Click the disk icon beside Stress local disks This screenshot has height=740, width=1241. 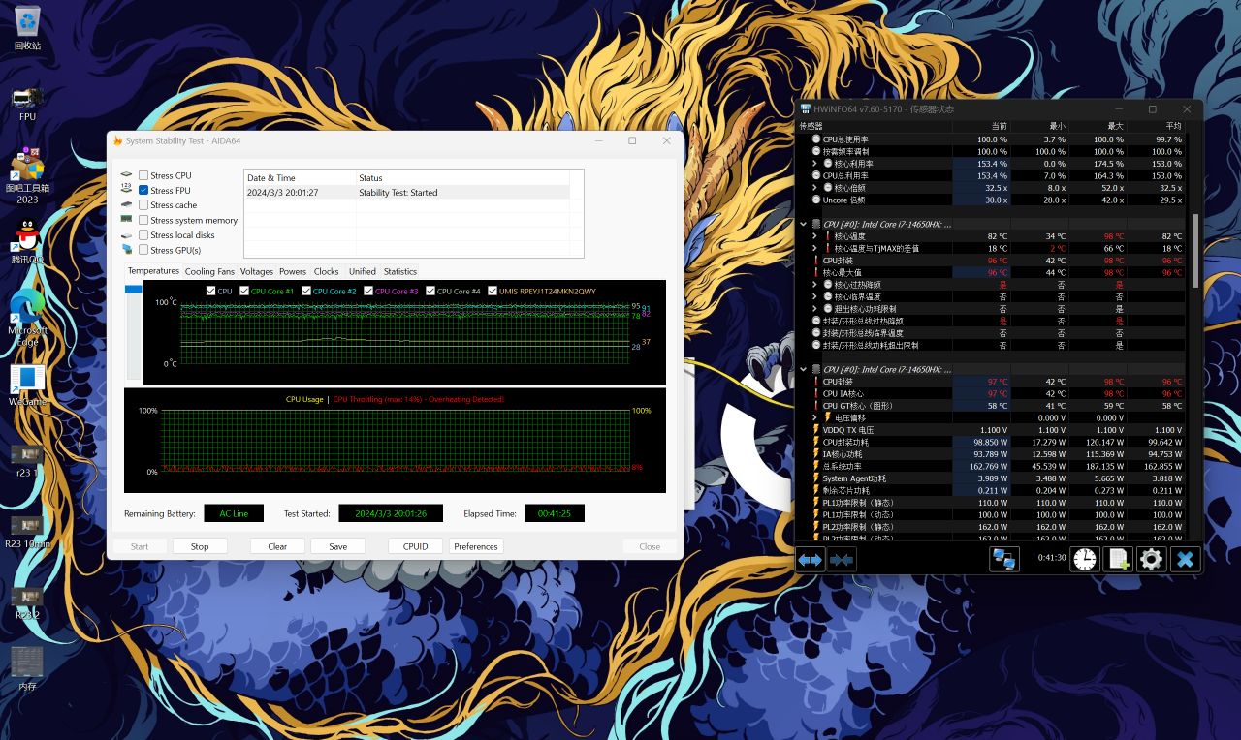click(x=126, y=235)
